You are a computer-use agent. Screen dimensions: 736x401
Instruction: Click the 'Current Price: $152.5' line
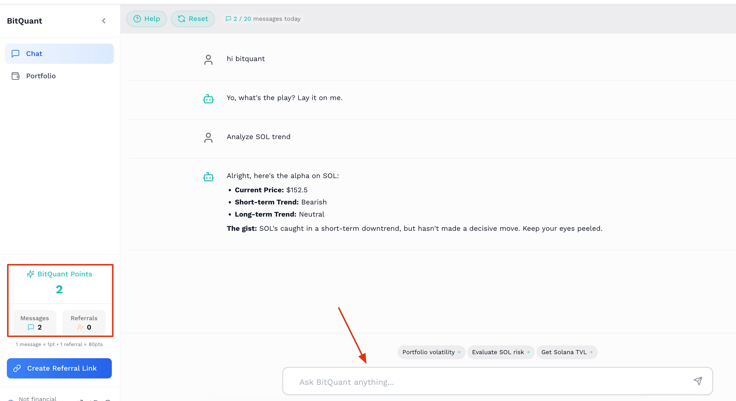pos(271,190)
